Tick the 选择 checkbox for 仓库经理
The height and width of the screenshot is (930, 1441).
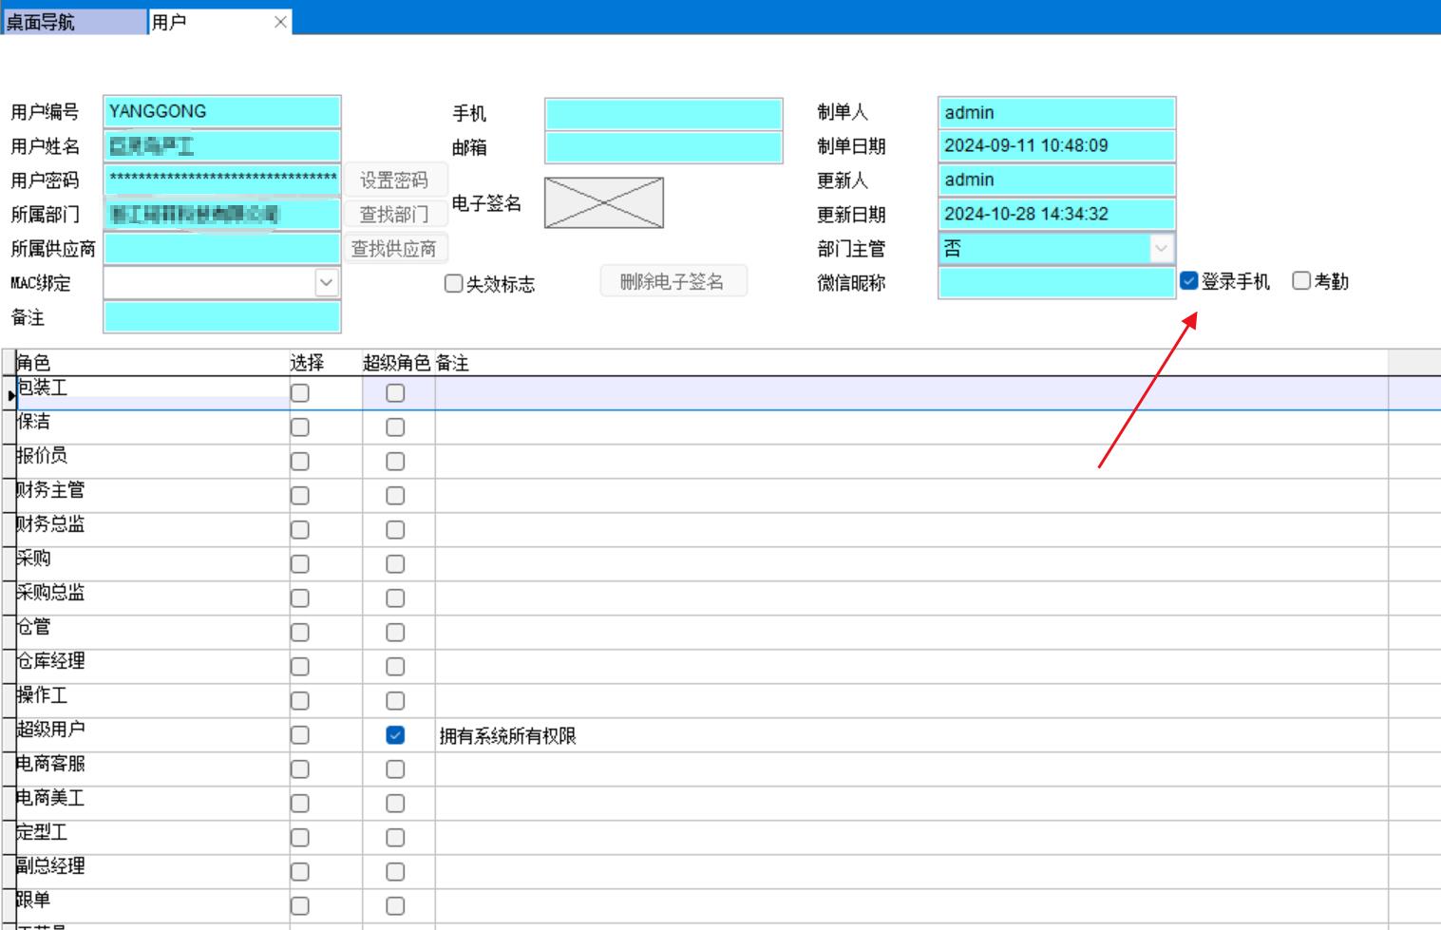coord(300,667)
